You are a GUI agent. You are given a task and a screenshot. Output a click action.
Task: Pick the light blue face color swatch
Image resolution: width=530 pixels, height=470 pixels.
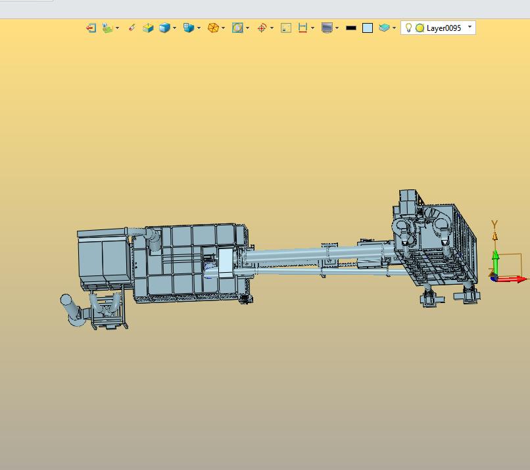(x=368, y=28)
